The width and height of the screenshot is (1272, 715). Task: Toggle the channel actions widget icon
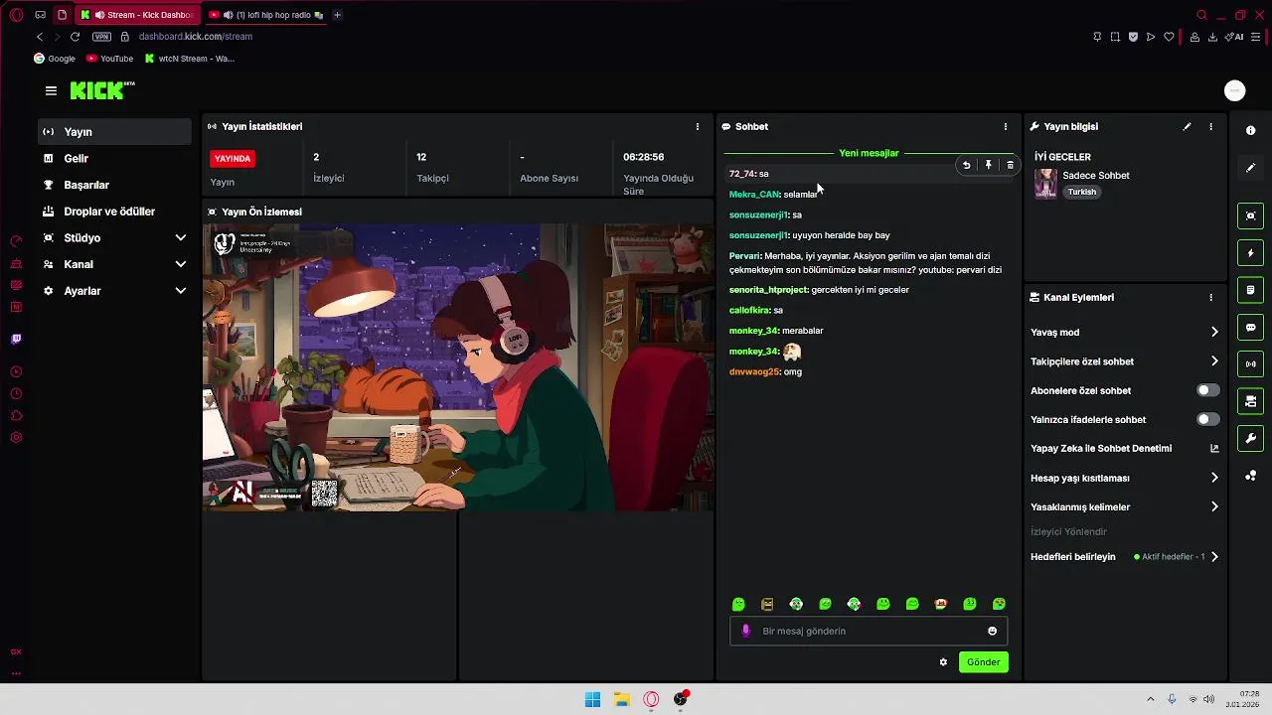click(x=1251, y=401)
